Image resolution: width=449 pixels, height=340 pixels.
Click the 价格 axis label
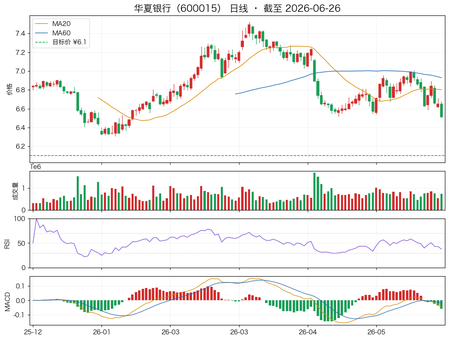[x=9, y=89]
